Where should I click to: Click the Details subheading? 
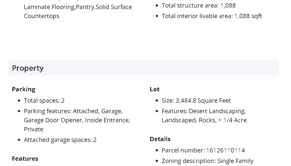click(160, 139)
